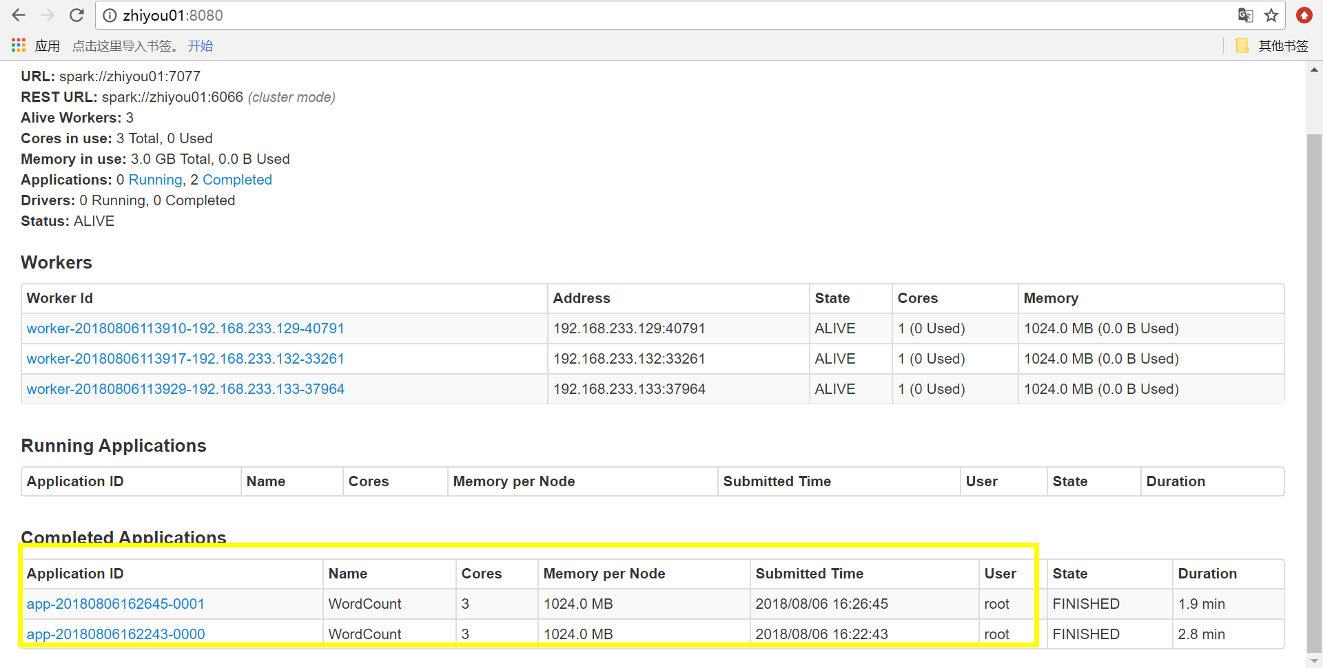Click the Alive Workers: 3 line
This screenshot has width=1323, height=668.
(x=77, y=118)
